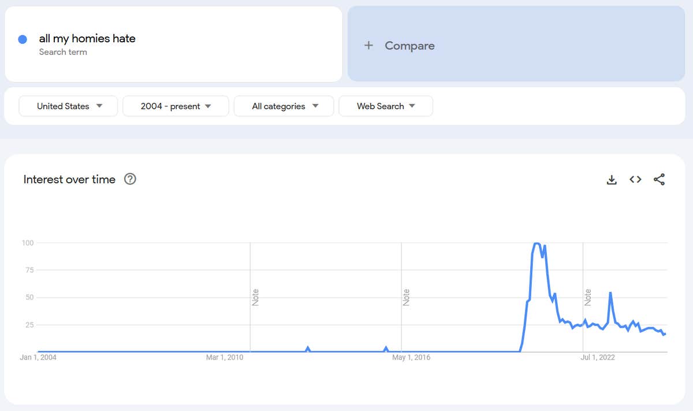Click the chart's highest peak at 100
693x411 pixels.
536,243
